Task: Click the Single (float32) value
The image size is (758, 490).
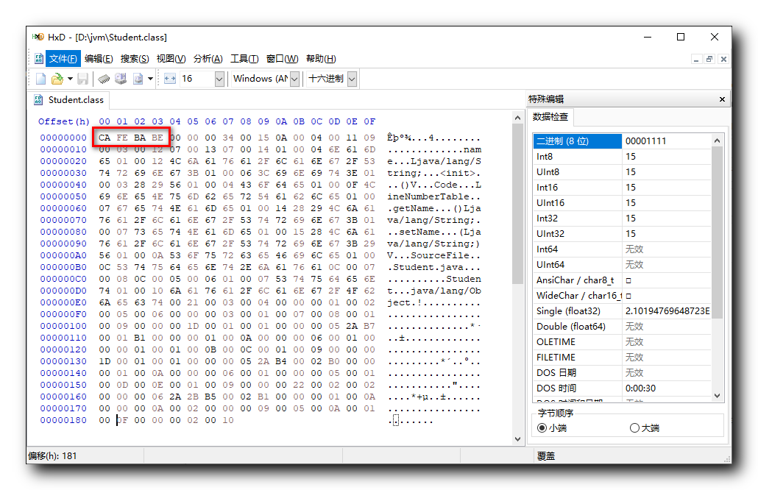Action: (x=667, y=311)
